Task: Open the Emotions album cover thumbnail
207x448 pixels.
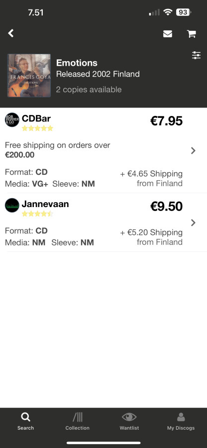Action: point(29,76)
